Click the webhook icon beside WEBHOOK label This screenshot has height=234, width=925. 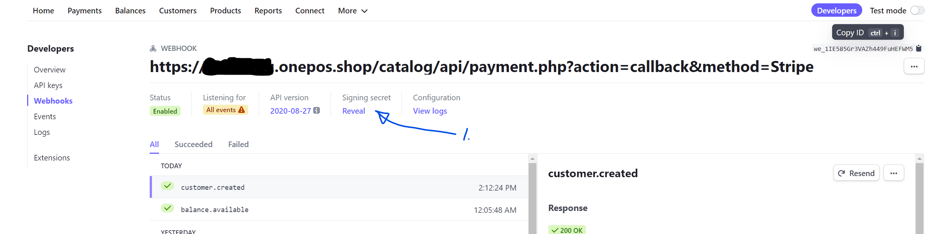click(153, 48)
